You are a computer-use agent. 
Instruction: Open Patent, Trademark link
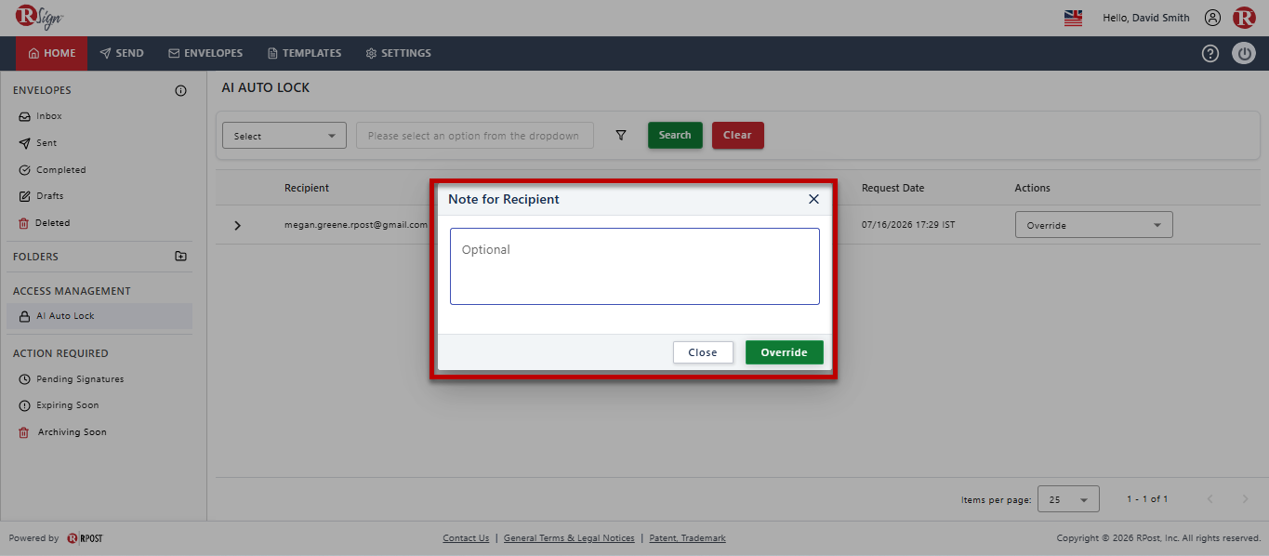pos(687,538)
